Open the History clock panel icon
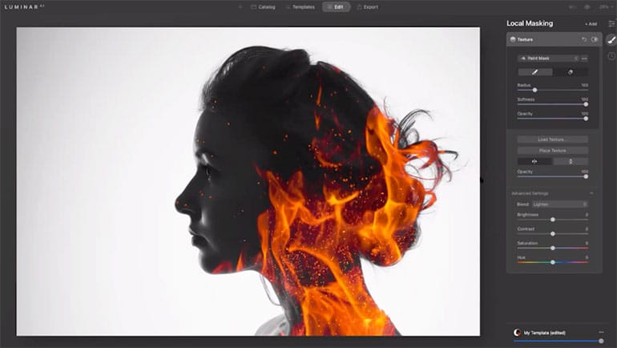 pos(611,56)
